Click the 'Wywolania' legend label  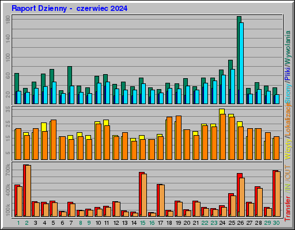pyautogui.click(x=288, y=47)
